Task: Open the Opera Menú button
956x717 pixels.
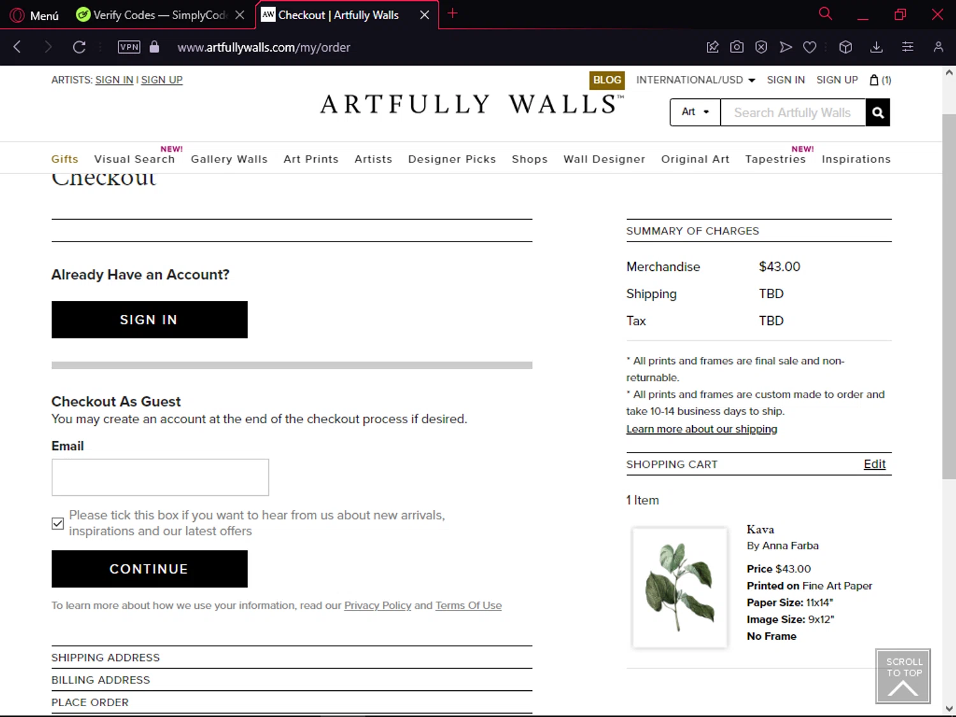Action: (34, 15)
